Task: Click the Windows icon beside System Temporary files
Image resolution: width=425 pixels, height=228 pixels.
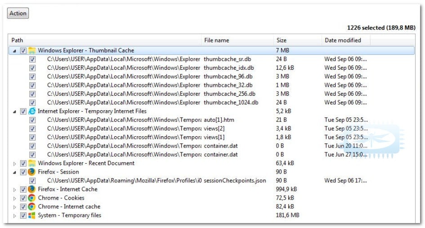Action: click(32, 215)
